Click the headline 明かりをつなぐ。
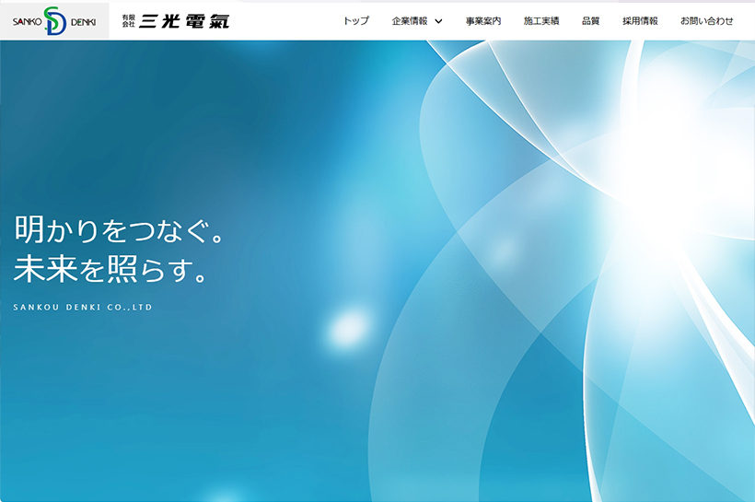Viewport: 755px width, 502px height. click(x=120, y=230)
